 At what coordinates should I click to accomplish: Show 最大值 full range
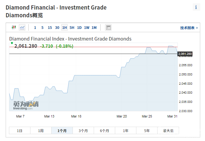pyautogui.click(x=168, y=131)
